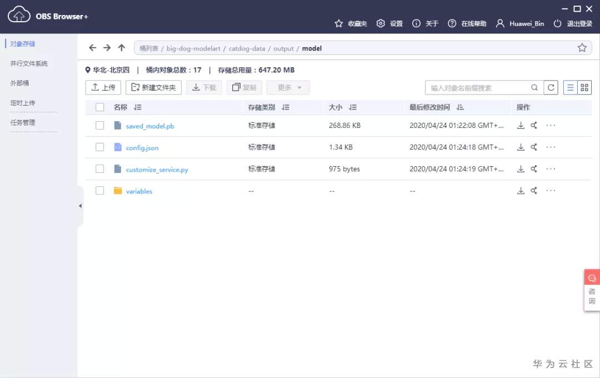Image resolution: width=600 pixels, height=378 pixels.
Task: Open 收藏夹 favorites
Action: tap(351, 24)
